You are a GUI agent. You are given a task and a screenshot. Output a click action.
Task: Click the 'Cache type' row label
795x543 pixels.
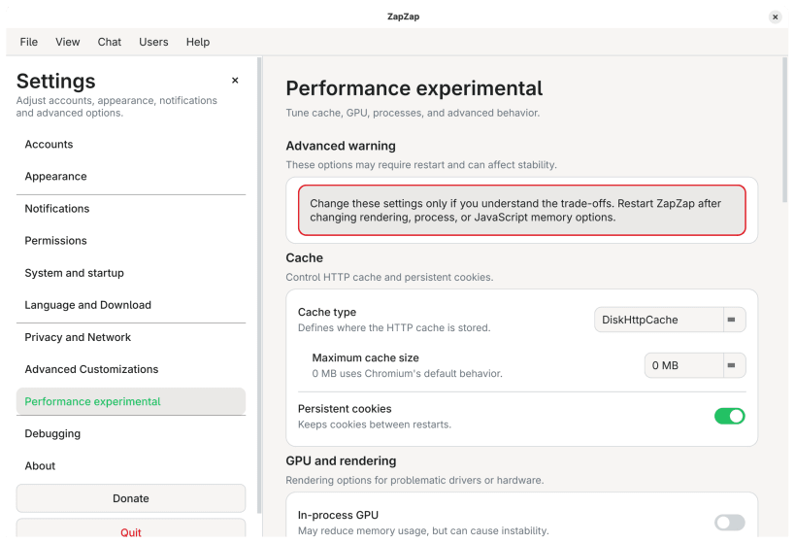[x=327, y=312]
